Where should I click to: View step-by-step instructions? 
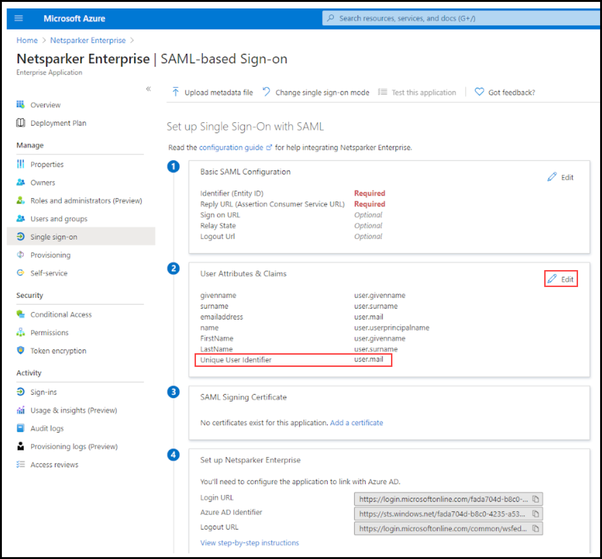250,543
